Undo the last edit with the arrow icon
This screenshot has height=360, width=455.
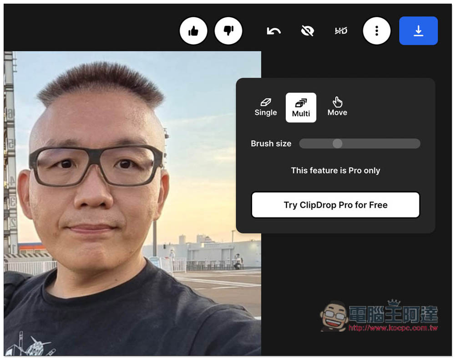tap(273, 31)
